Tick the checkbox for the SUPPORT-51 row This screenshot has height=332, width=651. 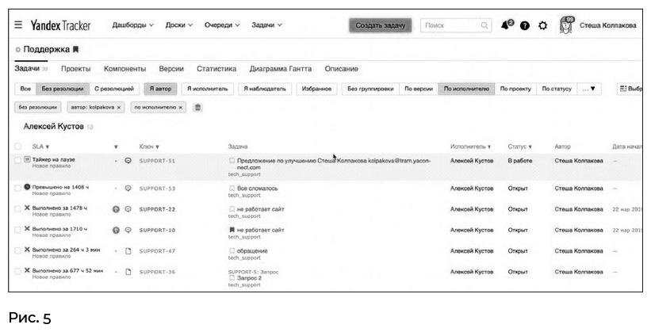(x=17, y=160)
